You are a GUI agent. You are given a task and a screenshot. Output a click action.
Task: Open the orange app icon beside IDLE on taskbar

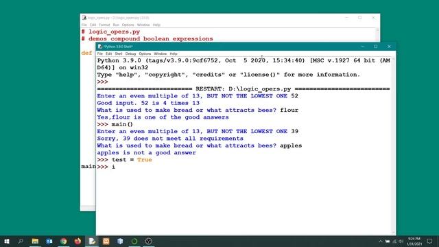pos(106,241)
